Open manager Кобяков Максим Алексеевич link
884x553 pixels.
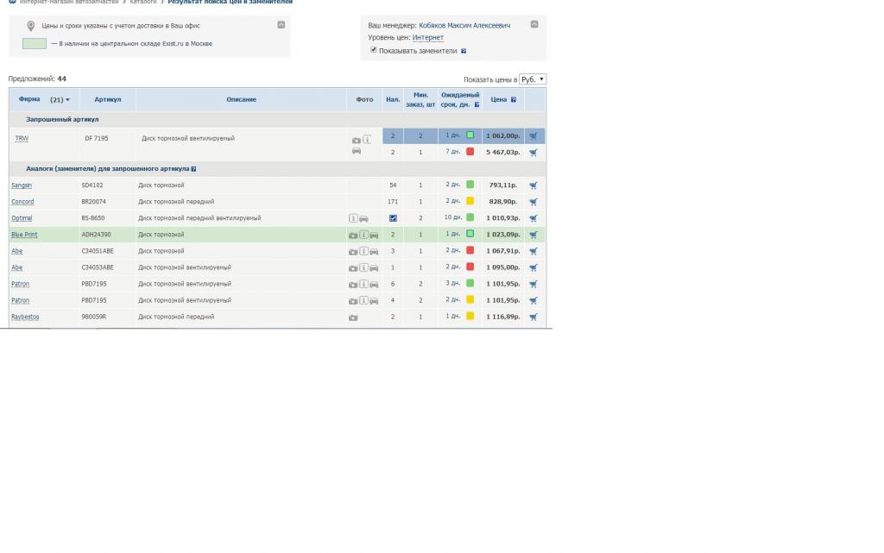(x=464, y=25)
